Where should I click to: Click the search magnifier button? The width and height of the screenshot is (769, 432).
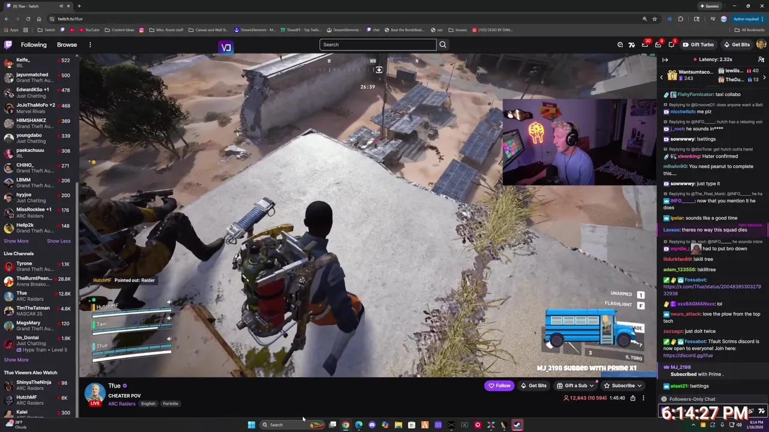pyautogui.click(x=443, y=44)
